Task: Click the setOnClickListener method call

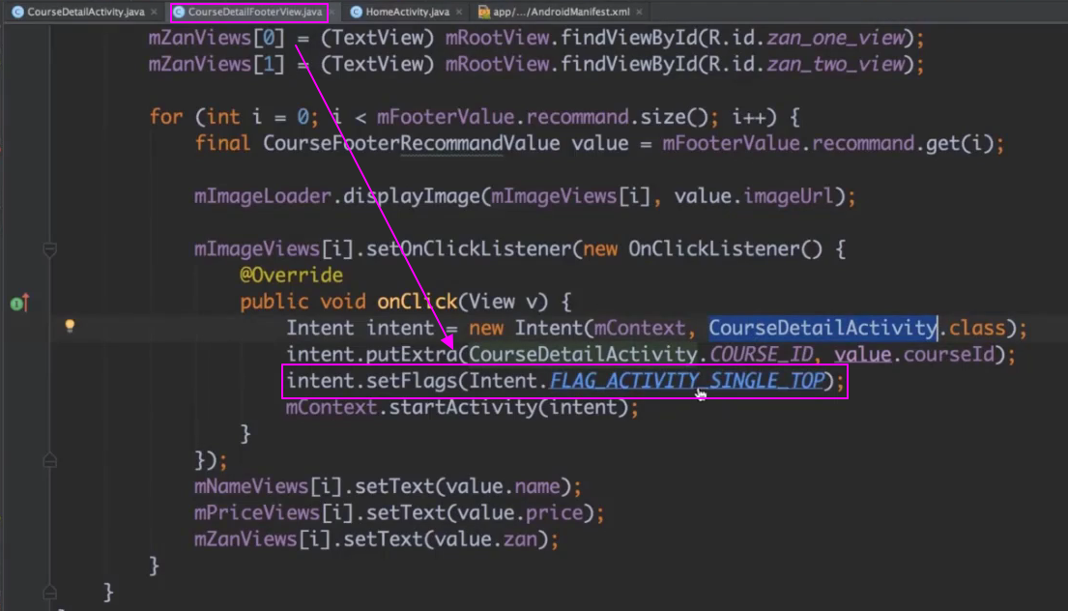Action: click(x=469, y=248)
